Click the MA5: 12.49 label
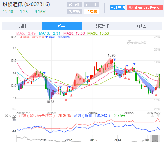 tap(26, 33)
